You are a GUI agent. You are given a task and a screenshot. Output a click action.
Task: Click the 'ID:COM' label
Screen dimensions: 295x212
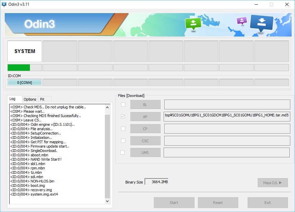pos(14,76)
